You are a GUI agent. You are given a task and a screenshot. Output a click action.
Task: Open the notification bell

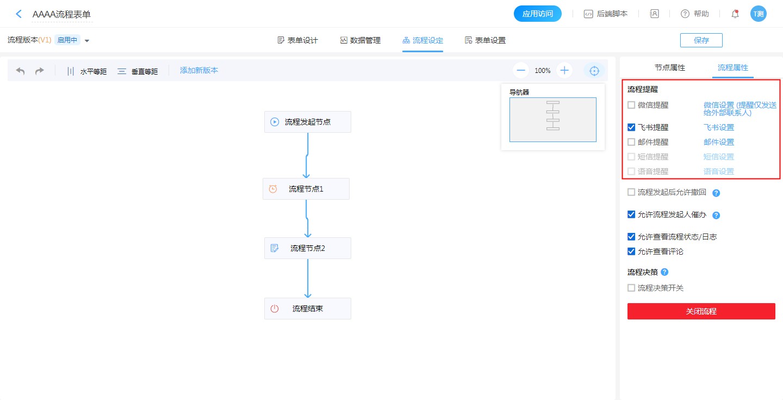[x=735, y=14]
